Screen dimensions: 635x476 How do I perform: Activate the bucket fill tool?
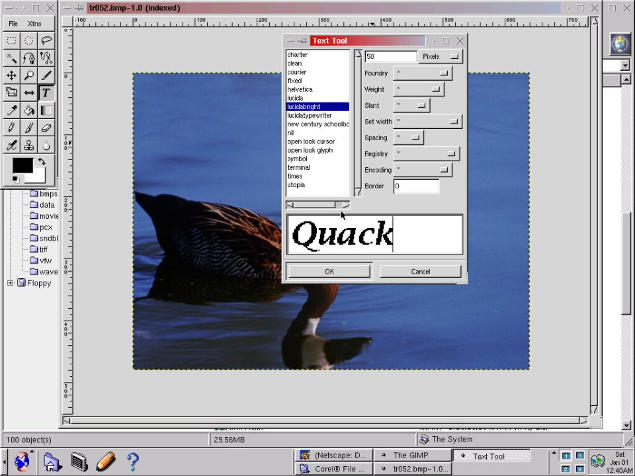click(x=29, y=110)
